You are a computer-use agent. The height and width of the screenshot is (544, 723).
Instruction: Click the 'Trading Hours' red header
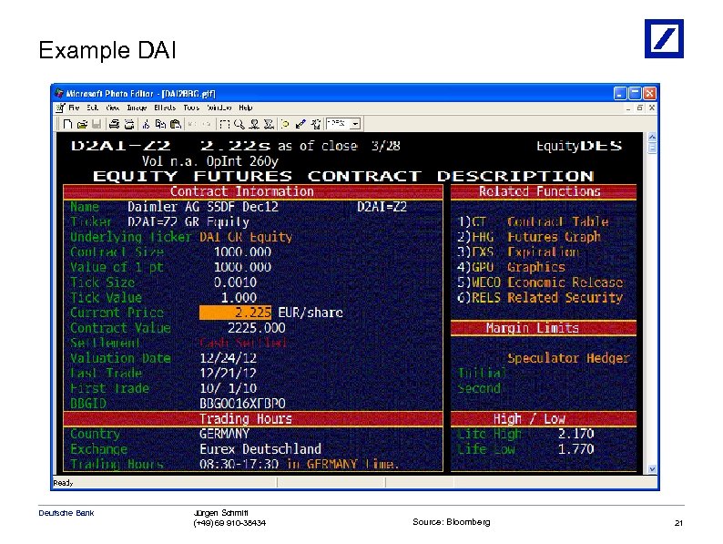(x=253, y=419)
